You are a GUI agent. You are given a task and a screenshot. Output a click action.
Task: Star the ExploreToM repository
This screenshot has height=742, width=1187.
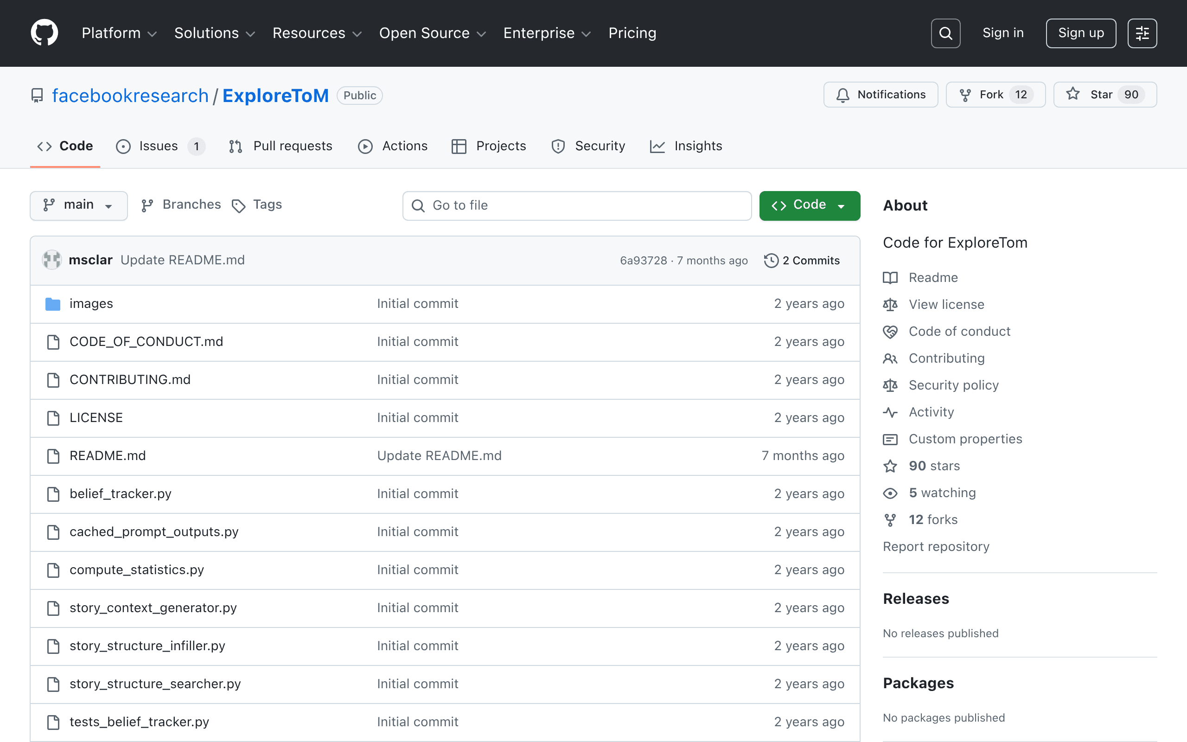point(1105,95)
